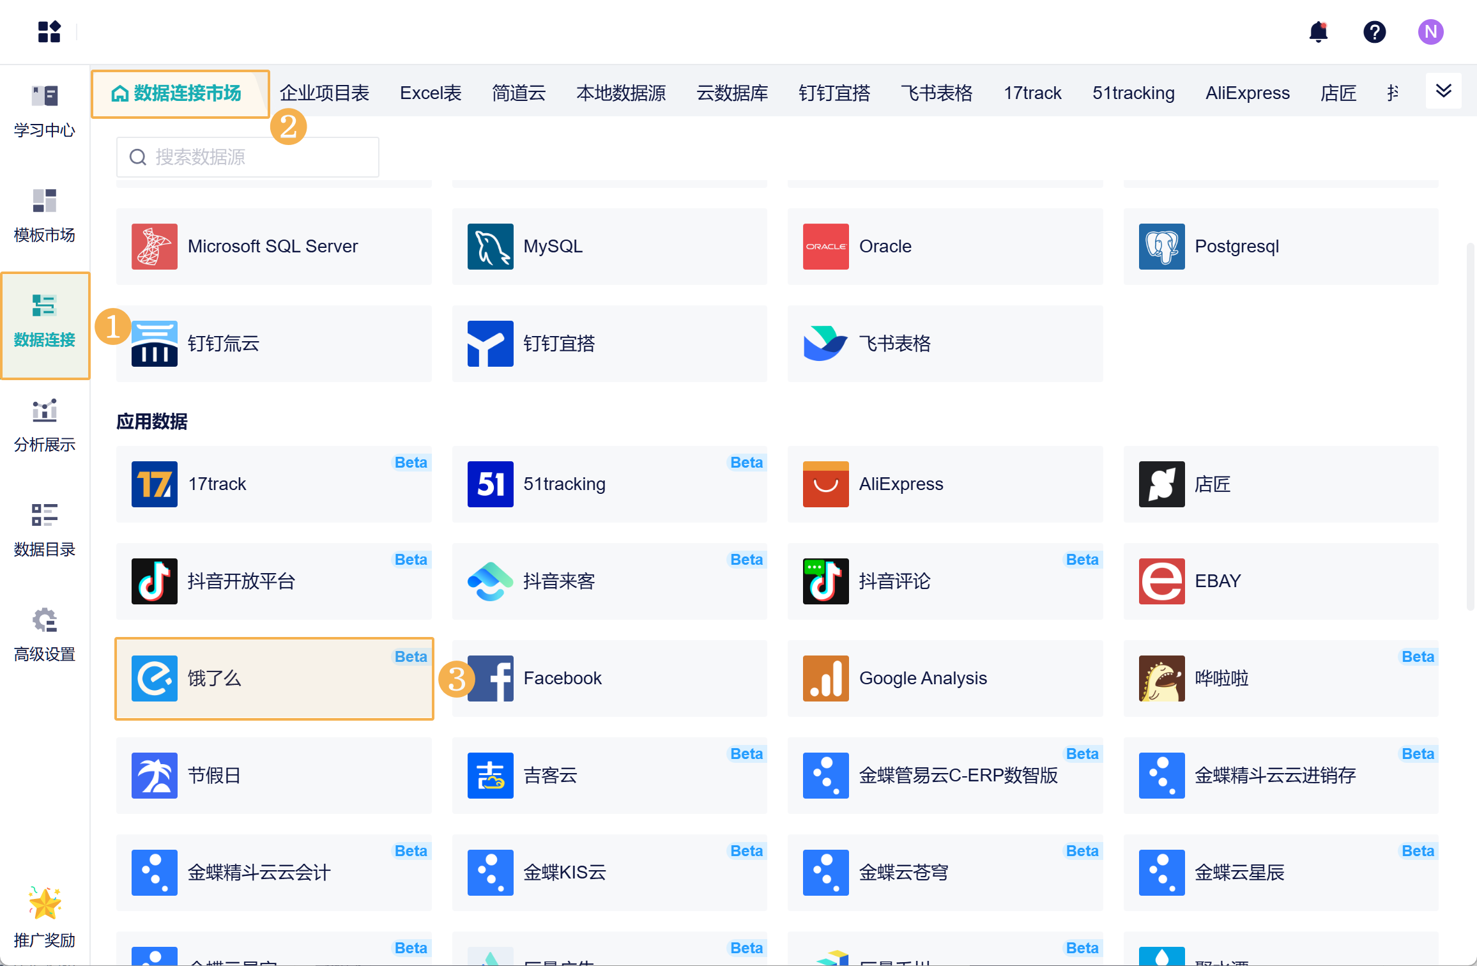Expand the tab list chevron dropdown
The image size is (1477, 966).
click(1443, 91)
